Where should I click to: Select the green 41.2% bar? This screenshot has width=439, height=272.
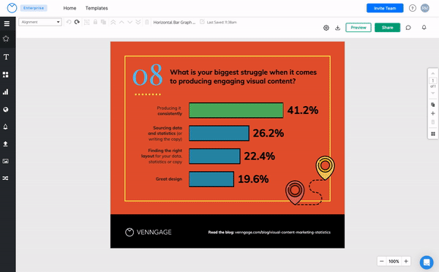236,110
